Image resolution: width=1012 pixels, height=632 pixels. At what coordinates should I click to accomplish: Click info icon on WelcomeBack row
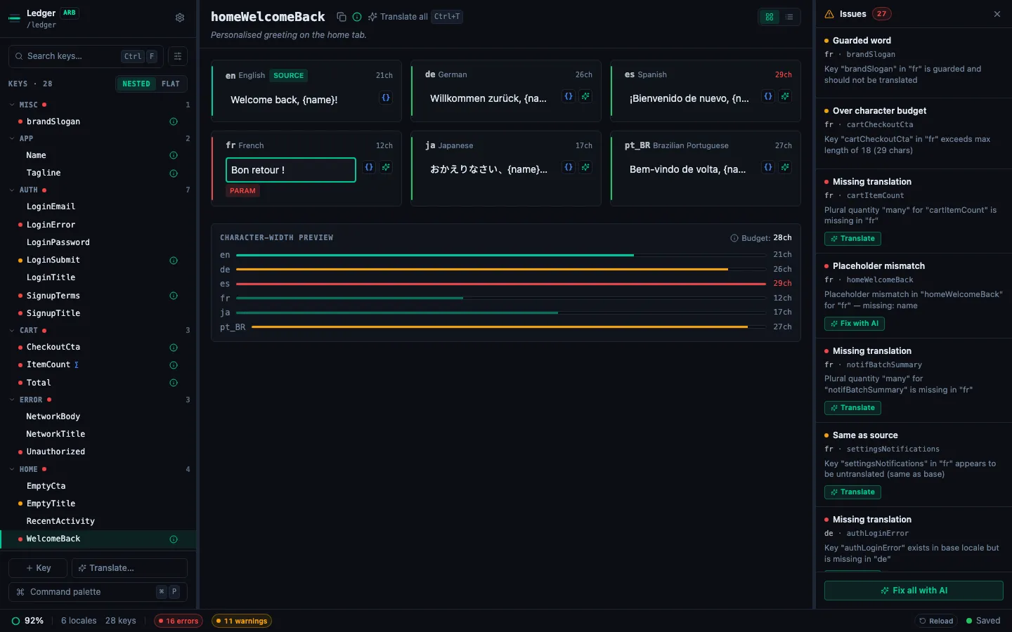click(174, 539)
